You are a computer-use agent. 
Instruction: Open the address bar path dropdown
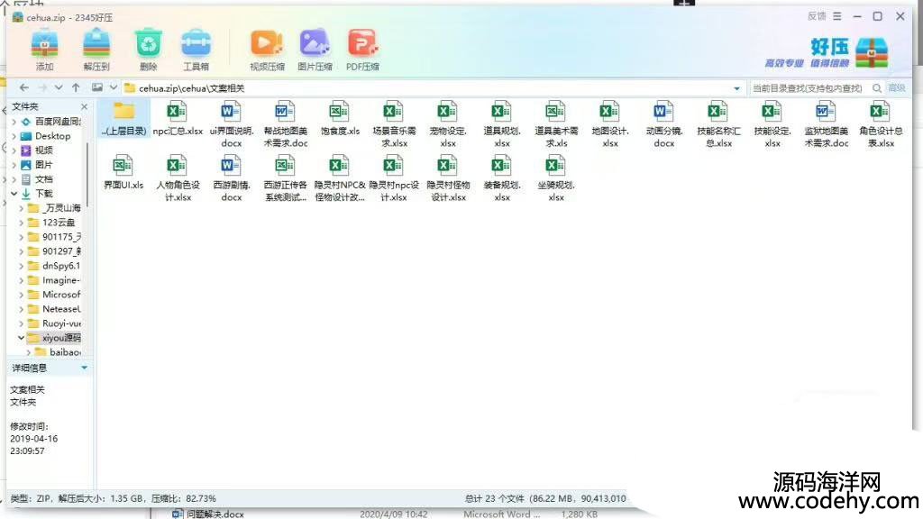(736, 88)
